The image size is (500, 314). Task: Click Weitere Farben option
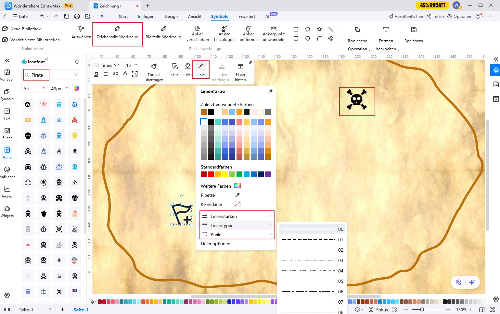pos(221,186)
